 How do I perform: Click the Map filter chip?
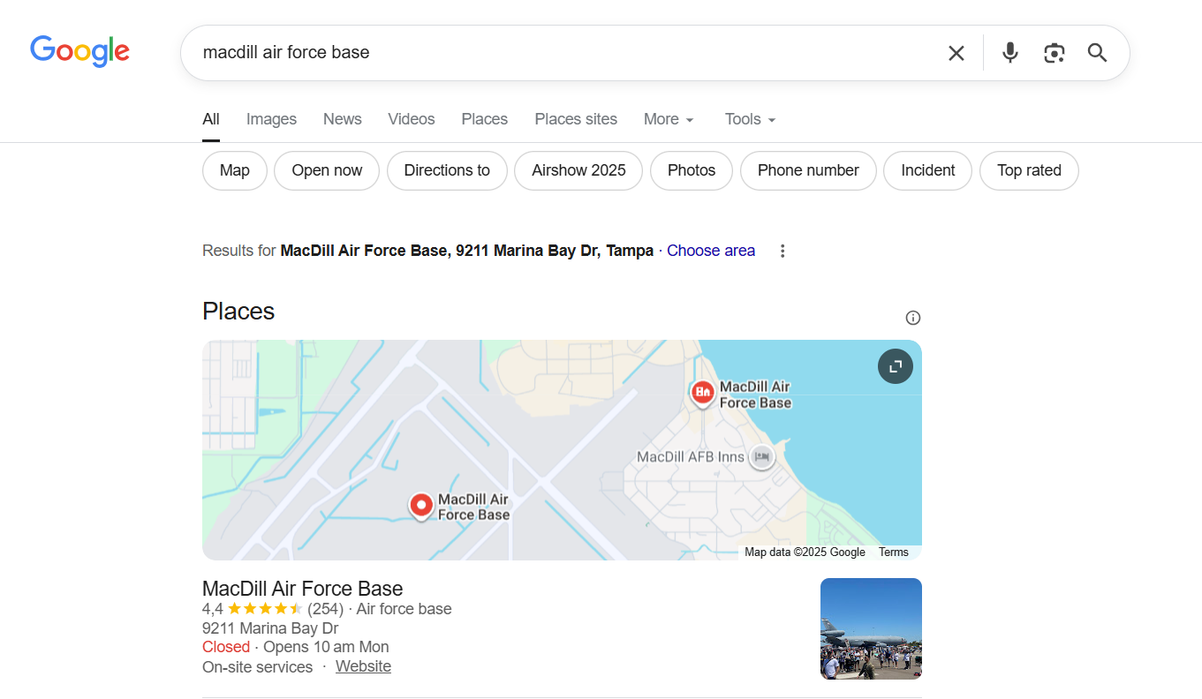234,170
